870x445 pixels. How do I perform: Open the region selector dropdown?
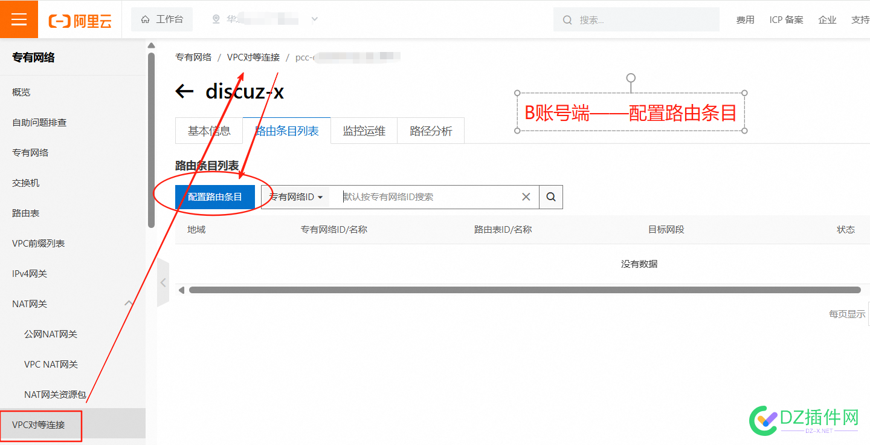pos(314,19)
